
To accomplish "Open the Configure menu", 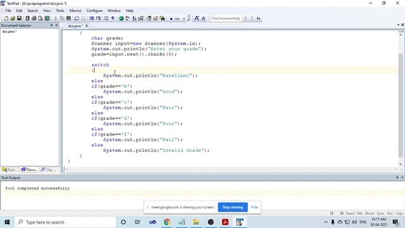I will coord(94,11).
